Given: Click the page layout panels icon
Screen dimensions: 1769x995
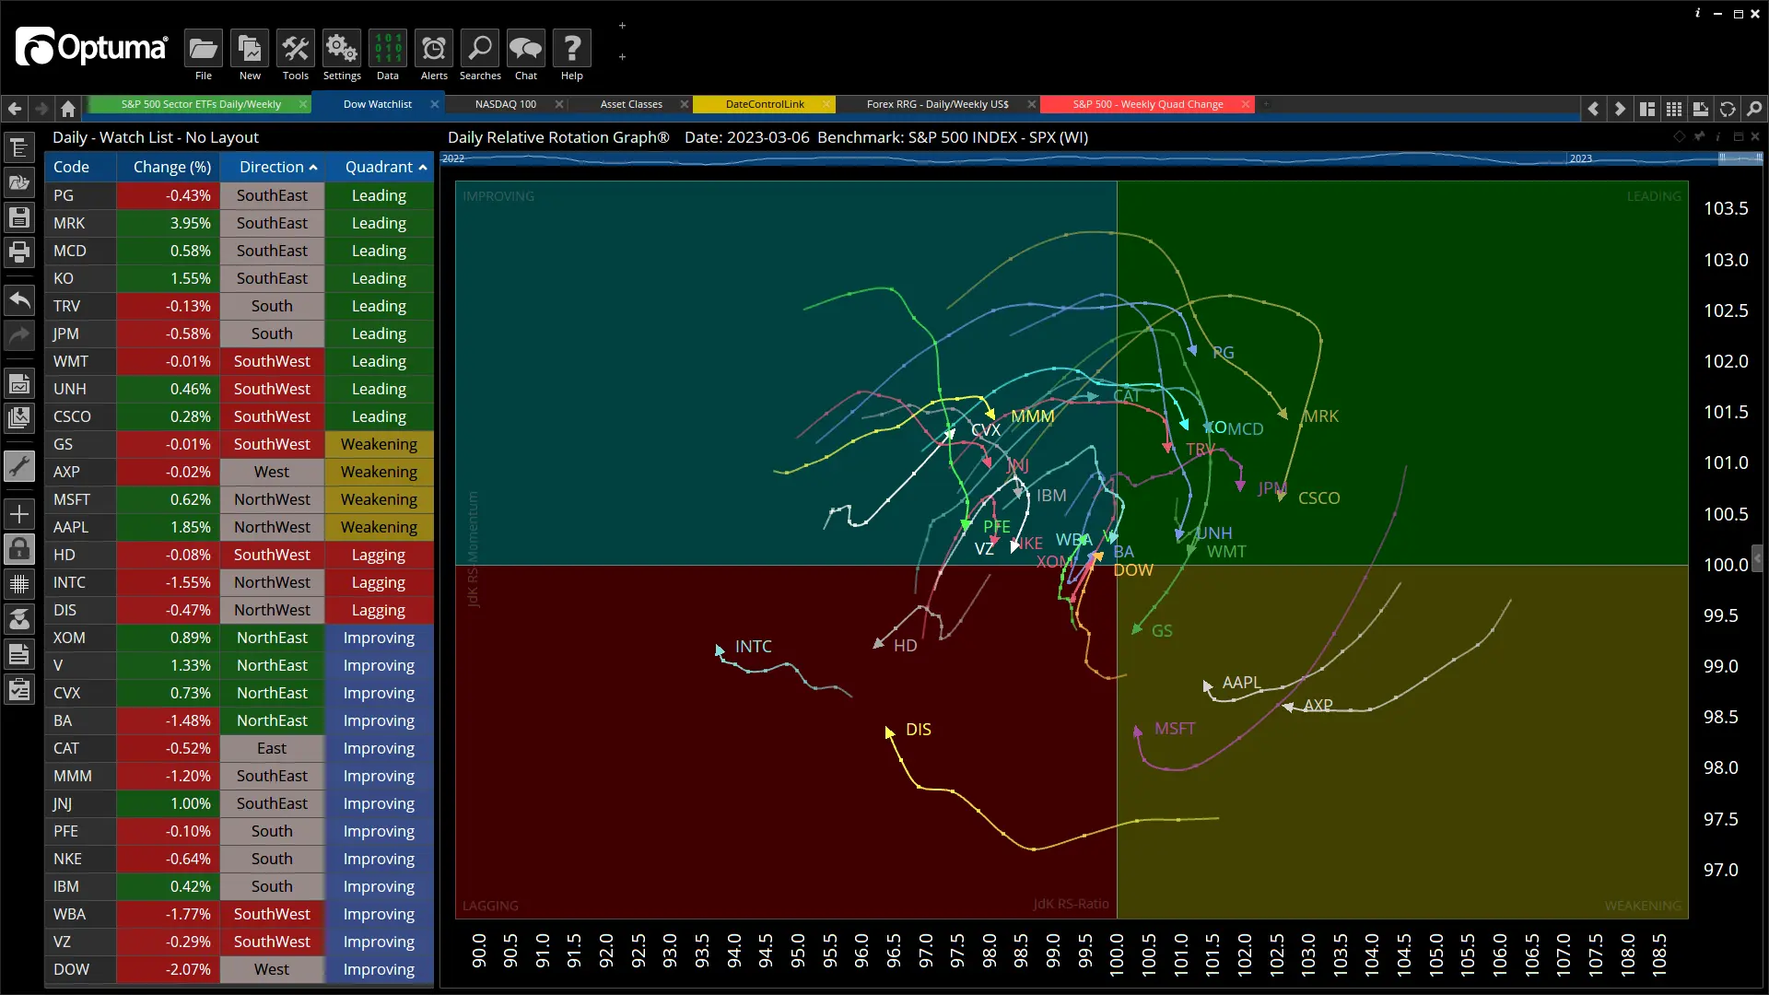Looking at the screenshot, I should (1647, 109).
